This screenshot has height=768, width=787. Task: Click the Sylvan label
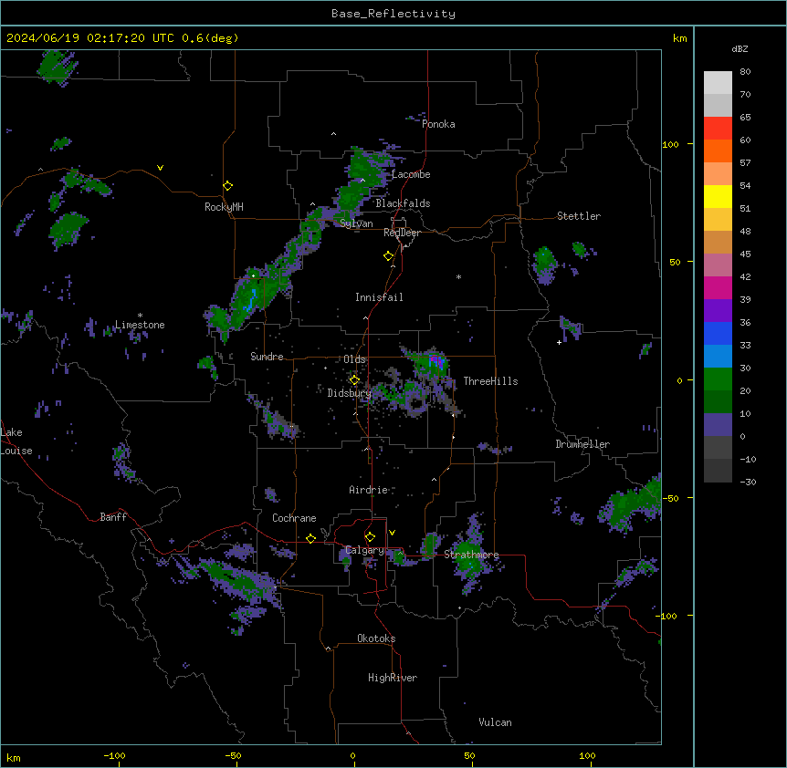pyautogui.click(x=356, y=223)
